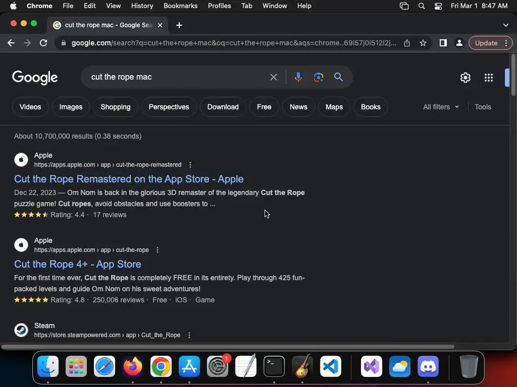Switch to Shopping results

[x=116, y=107]
